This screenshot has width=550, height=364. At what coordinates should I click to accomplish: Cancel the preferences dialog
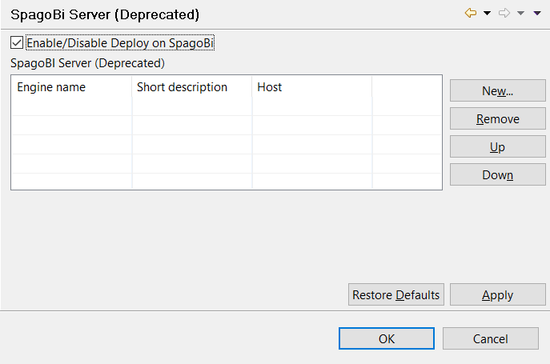click(x=491, y=338)
